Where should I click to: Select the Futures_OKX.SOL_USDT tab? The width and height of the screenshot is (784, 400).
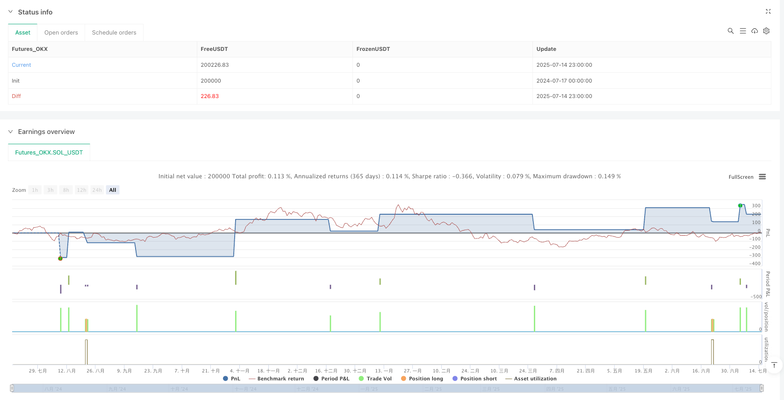tap(49, 153)
